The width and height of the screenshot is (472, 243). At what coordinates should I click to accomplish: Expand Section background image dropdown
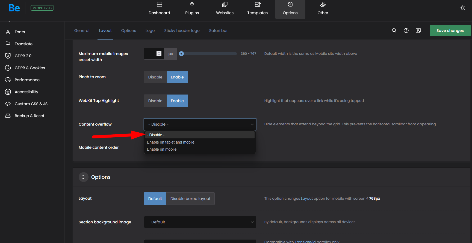[200, 222]
